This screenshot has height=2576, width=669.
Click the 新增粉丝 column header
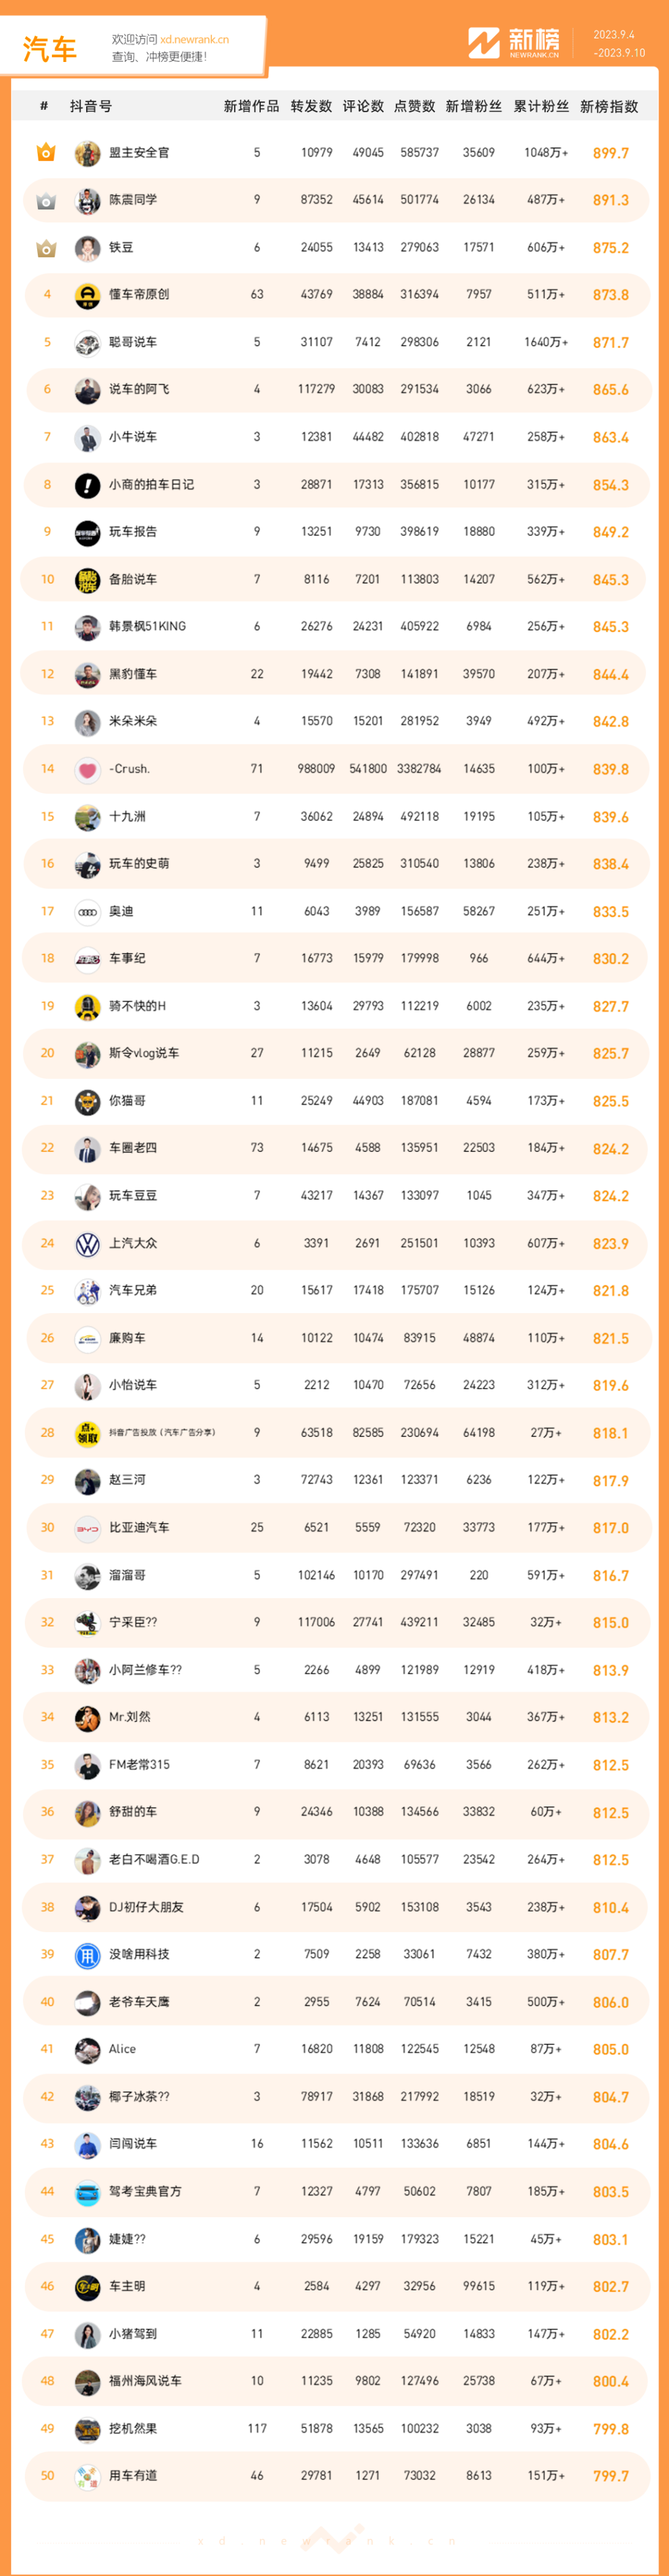pos(473,106)
